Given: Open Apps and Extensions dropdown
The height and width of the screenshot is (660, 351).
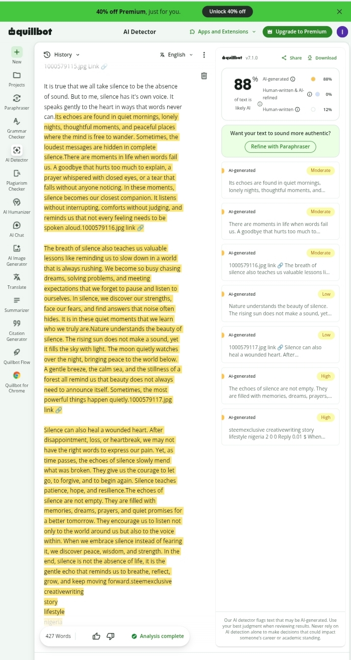Looking at the screenshot, I should pyautogui.click(x=223, y=32).
